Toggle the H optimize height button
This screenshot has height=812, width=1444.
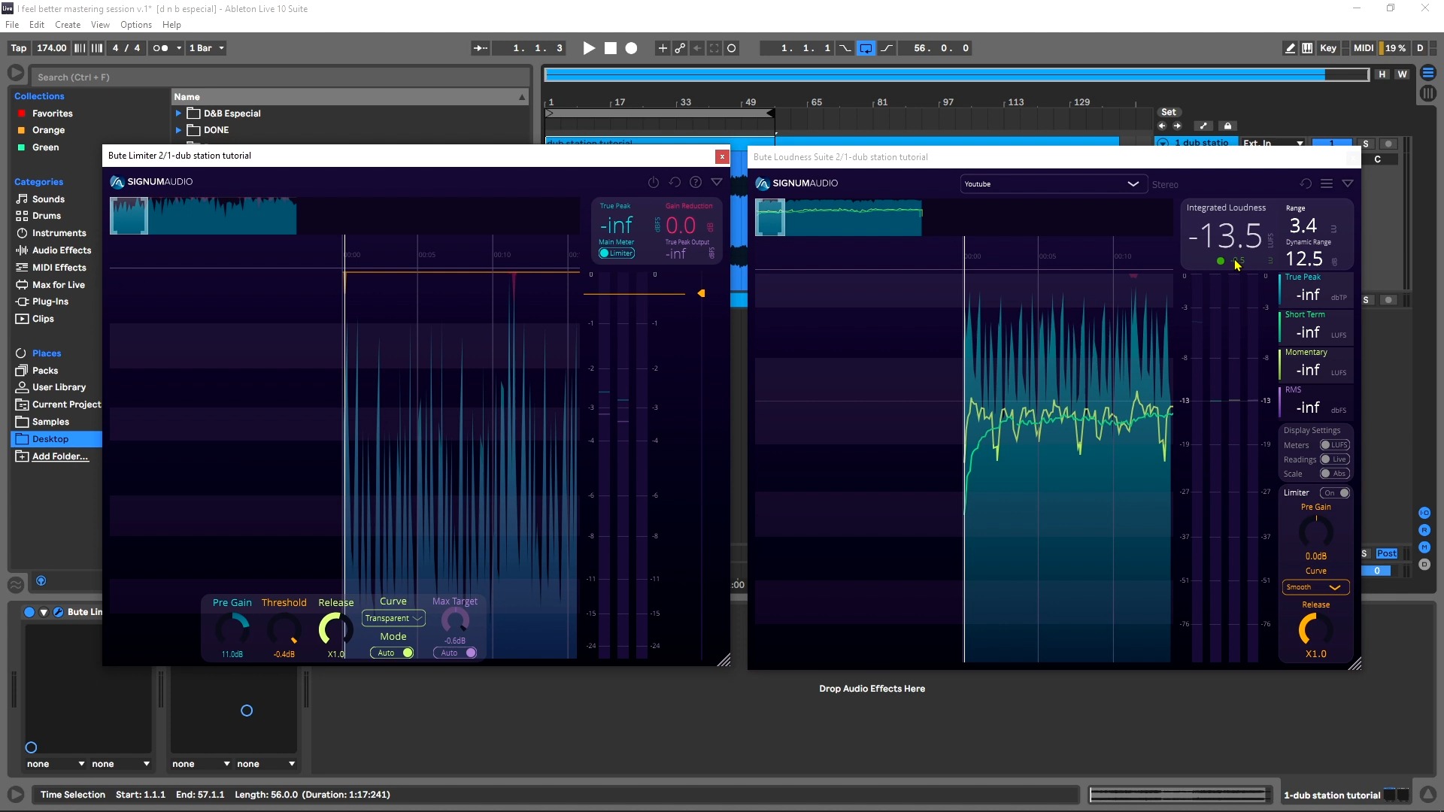(1382, 74)
